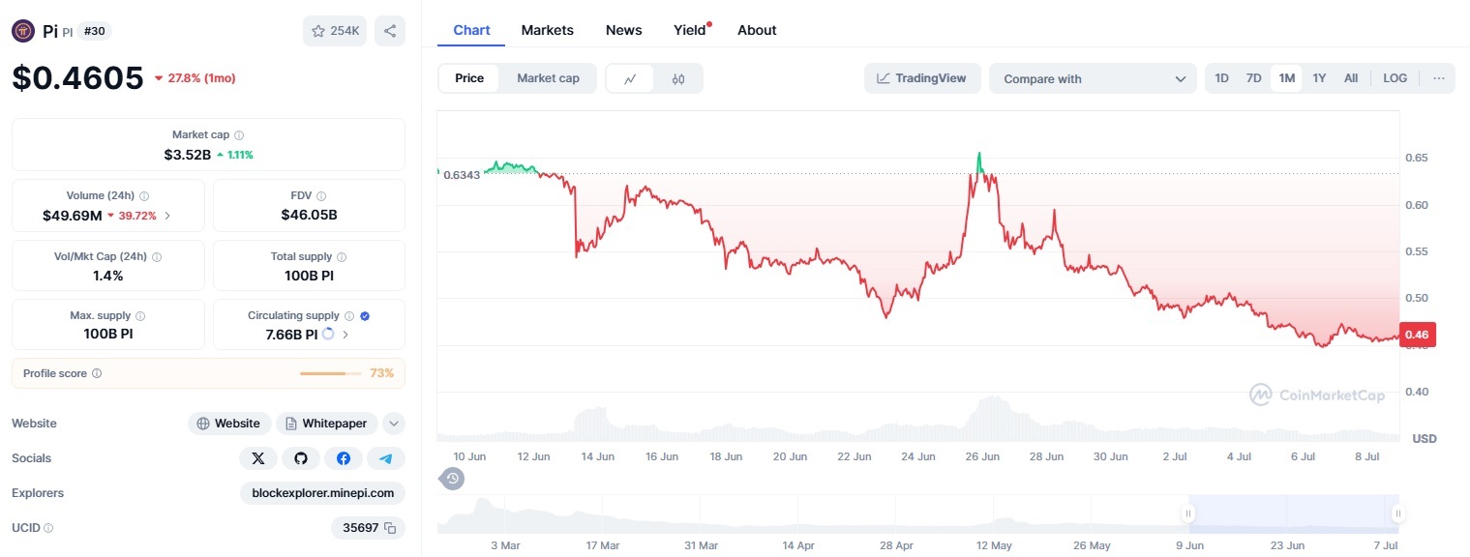Viewport: 1470px width, 557px height.
Task: Open the News tab
Action: coord(623,29)
